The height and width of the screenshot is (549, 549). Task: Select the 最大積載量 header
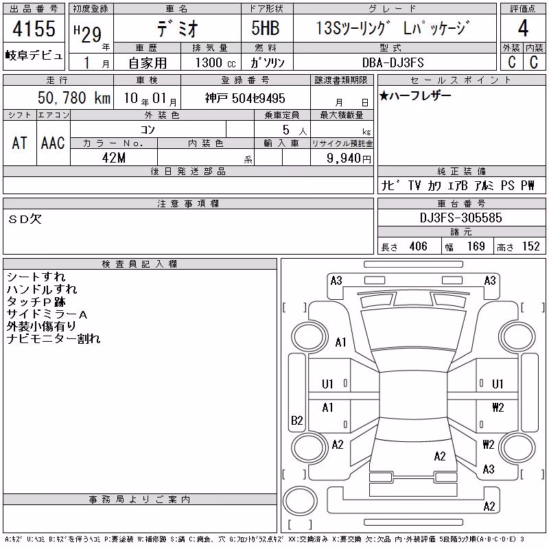tap(342, 115)
